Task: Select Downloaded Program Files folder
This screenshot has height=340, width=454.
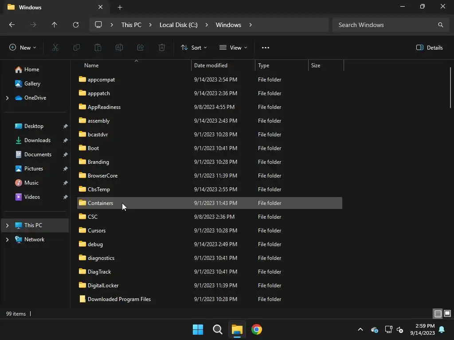Action: coord(210,299)
